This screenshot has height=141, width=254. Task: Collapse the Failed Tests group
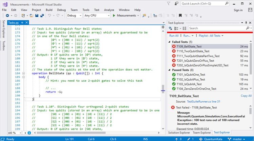pos(170,42)
